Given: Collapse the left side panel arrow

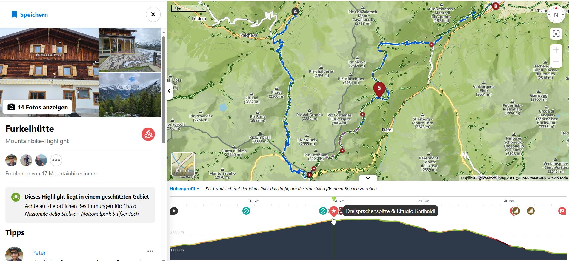Looking at the screenshot, I should [x=169, y=91].
